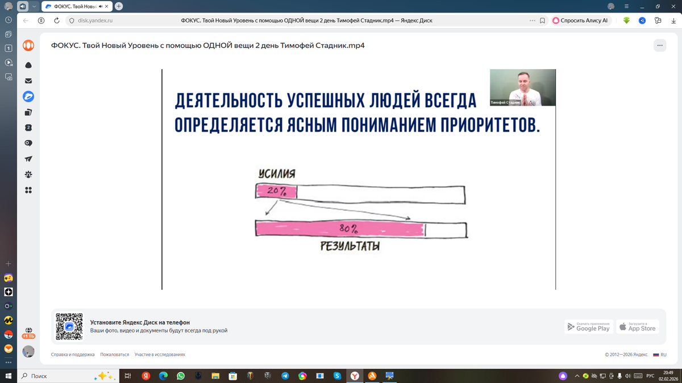Switch keyboard language from РУС in the taskbar
The height and width of the screenshot is (383, 682).
[x=650, y=376]
